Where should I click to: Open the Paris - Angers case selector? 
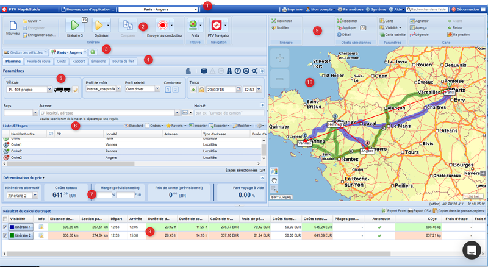coord(158,9)
